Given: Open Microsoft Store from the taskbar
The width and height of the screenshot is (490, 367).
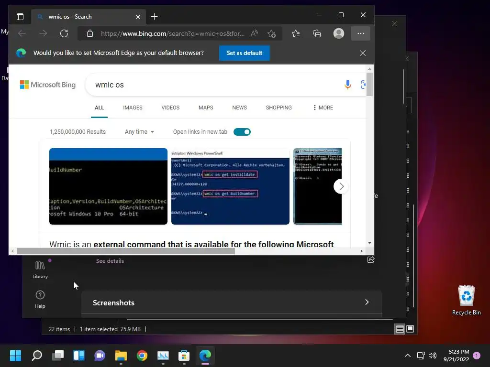Looking at the screenshot, I should click(184, 356).
